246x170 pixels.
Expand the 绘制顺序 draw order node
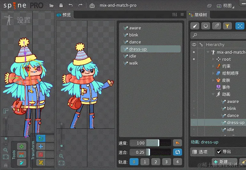[x=213, y=73]
